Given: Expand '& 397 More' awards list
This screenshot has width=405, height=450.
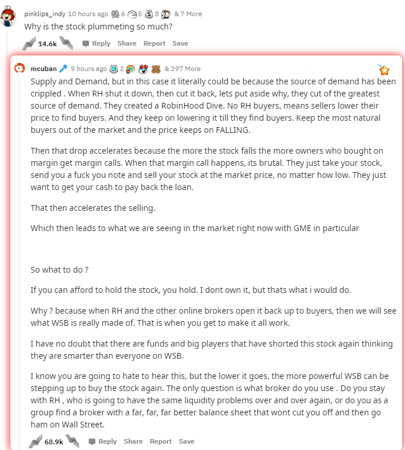Looking at the screenshot, I should click(183, 69).
